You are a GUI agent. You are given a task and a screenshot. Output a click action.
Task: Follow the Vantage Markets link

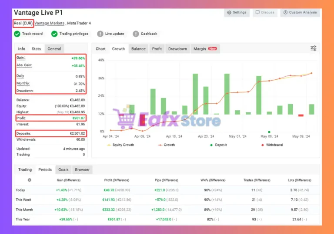point(50,23)
